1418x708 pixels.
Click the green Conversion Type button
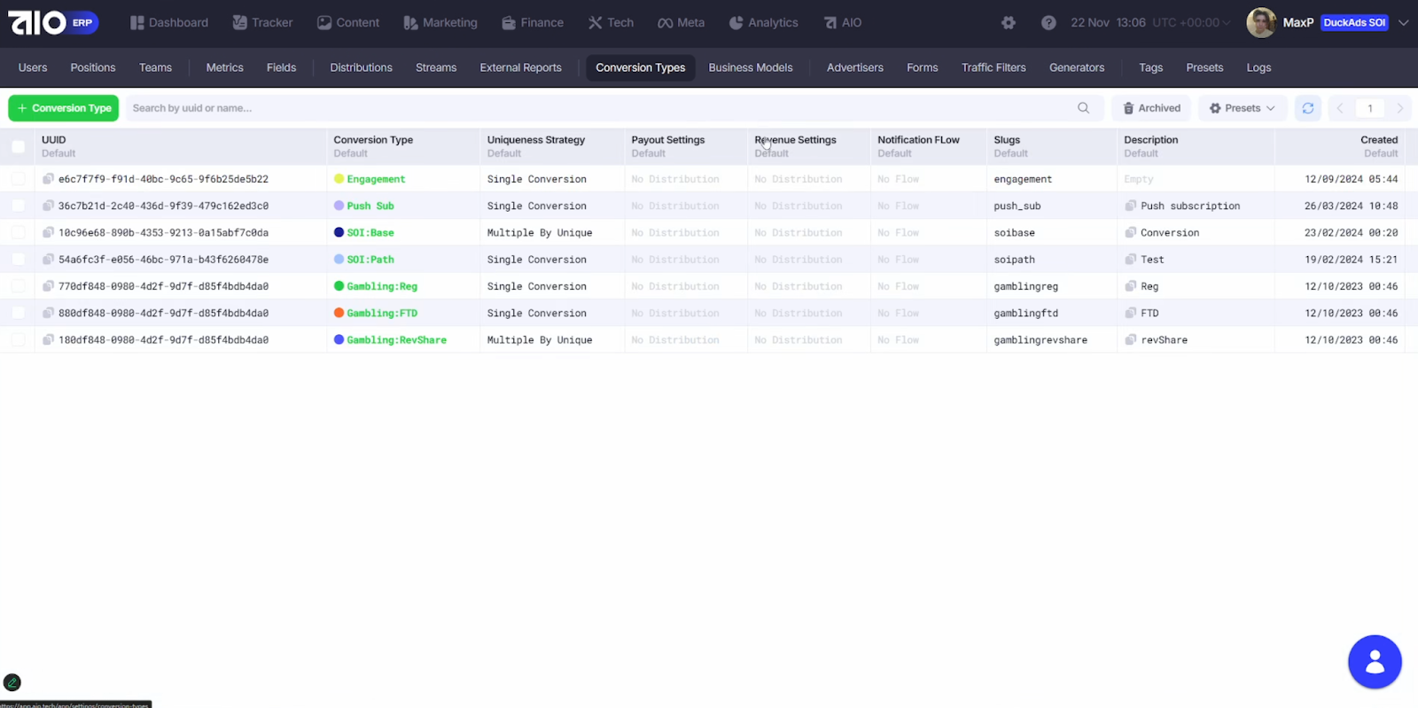pos(64,108)
